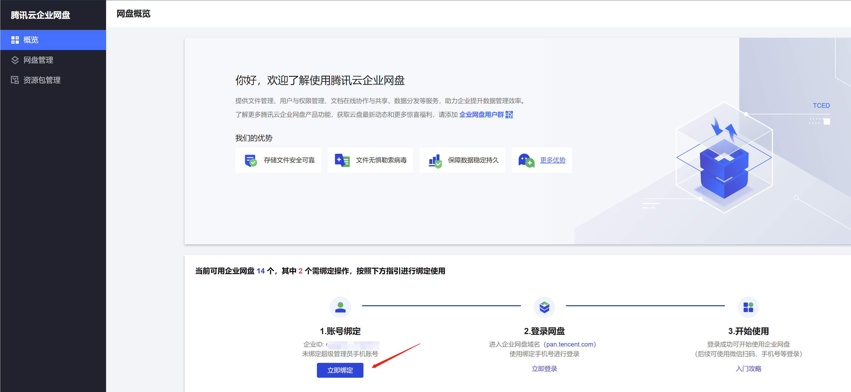The height and width of the screenshot is (392, 851).
Task: Select the 文件无惧勒索病毒 advantage card
Action: coord(370,160)
